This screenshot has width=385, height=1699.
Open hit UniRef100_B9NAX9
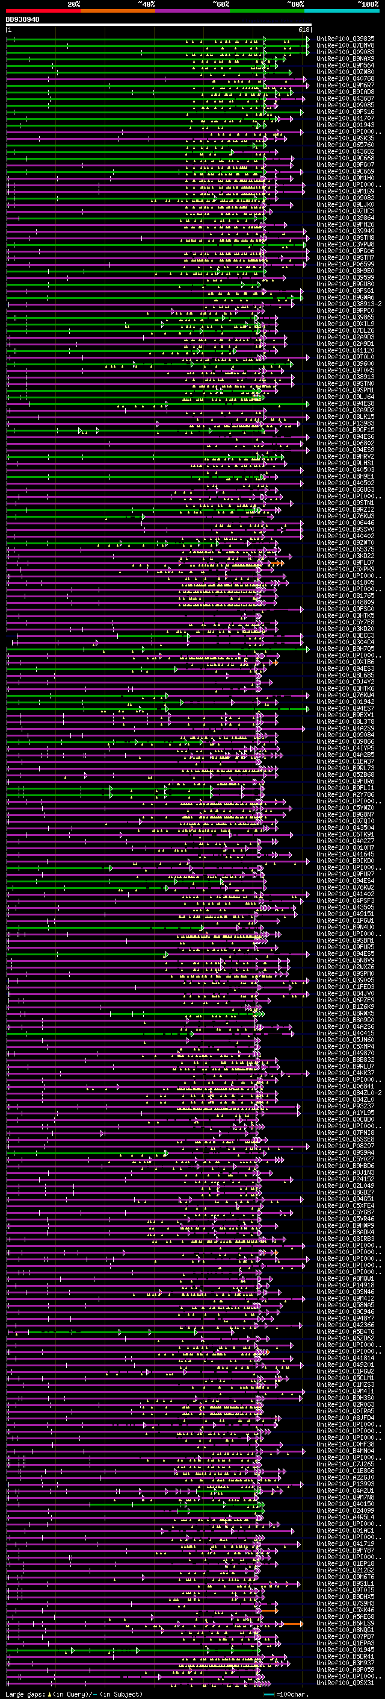(x=345, y=58)
